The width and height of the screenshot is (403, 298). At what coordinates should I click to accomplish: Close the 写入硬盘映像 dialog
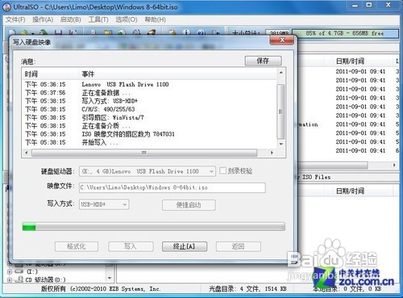coord(282,40)
